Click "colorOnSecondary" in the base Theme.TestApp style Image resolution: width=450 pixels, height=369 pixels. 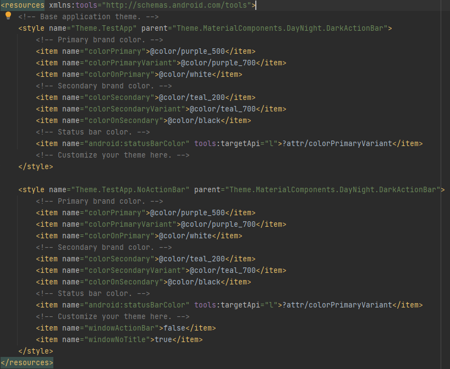pyautogui.click(x=124, y=121)
